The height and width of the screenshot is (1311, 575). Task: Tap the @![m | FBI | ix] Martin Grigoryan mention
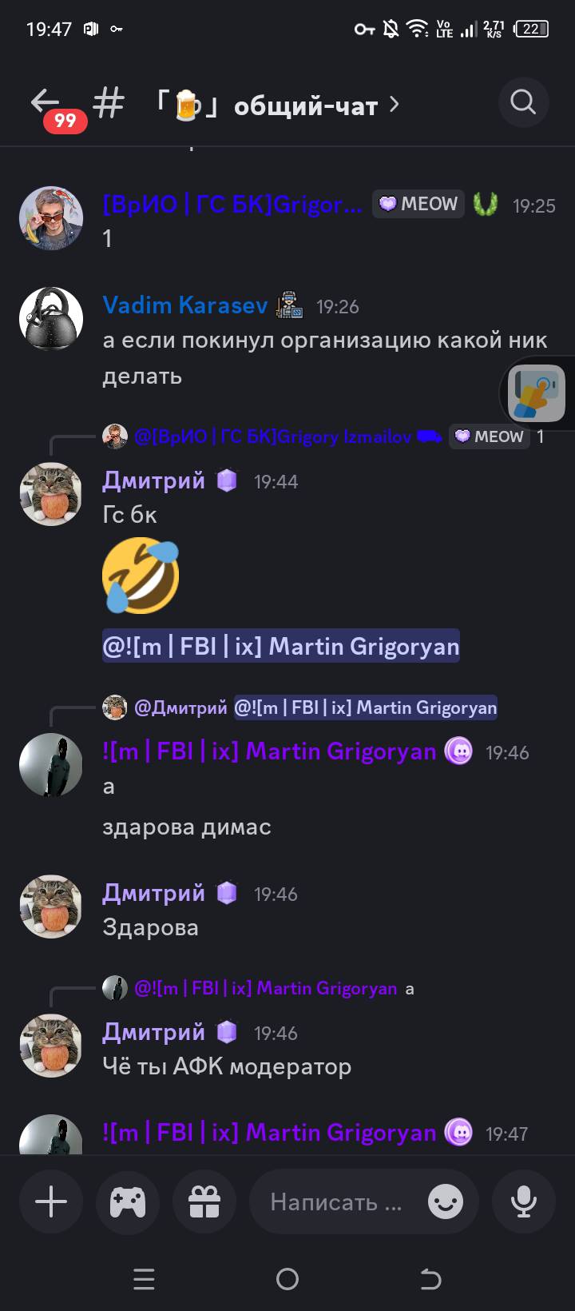click(281, 646)
